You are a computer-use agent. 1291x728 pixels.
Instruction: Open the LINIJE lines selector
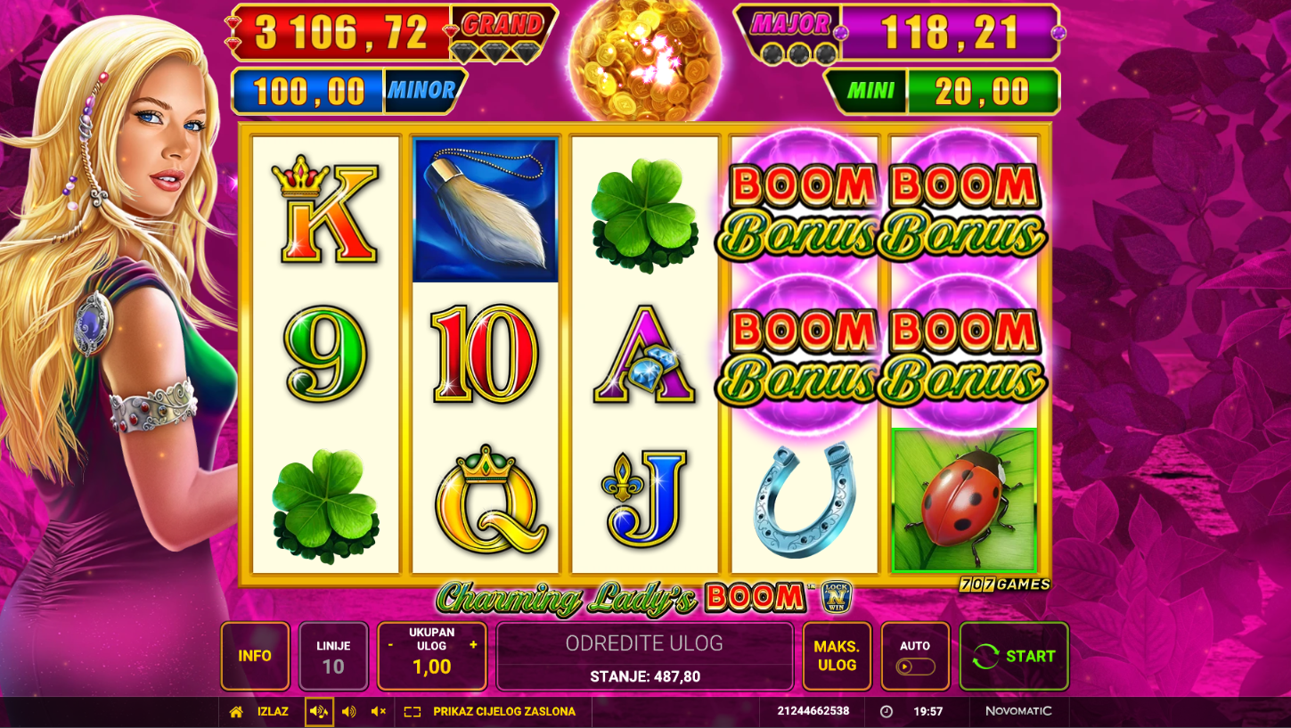coord(333,657)
